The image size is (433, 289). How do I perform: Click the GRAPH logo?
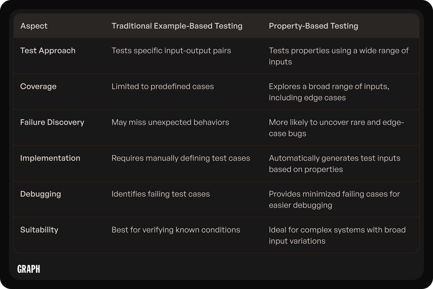[x=29, y=269]
